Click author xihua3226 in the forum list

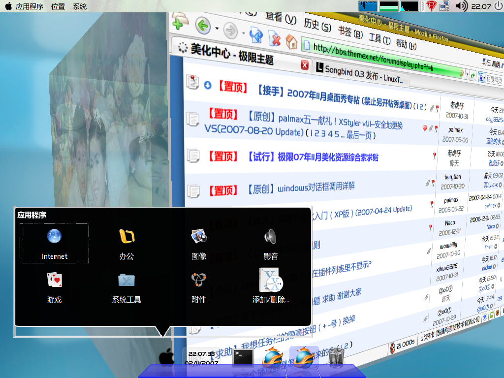pyautogui.click(x=447, y=268)
